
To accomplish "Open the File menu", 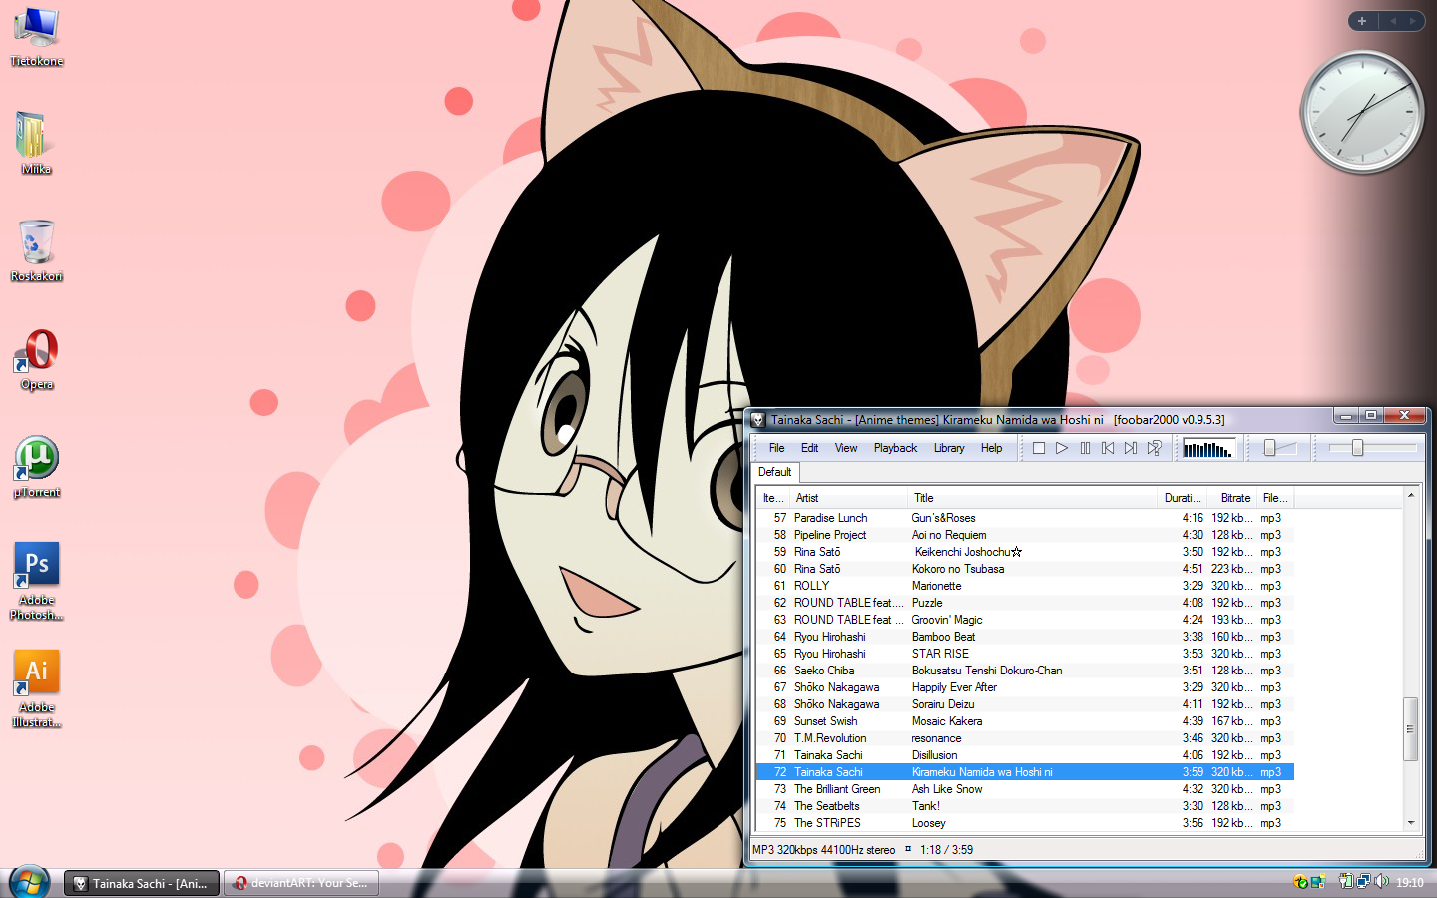I will coord(776,448).
